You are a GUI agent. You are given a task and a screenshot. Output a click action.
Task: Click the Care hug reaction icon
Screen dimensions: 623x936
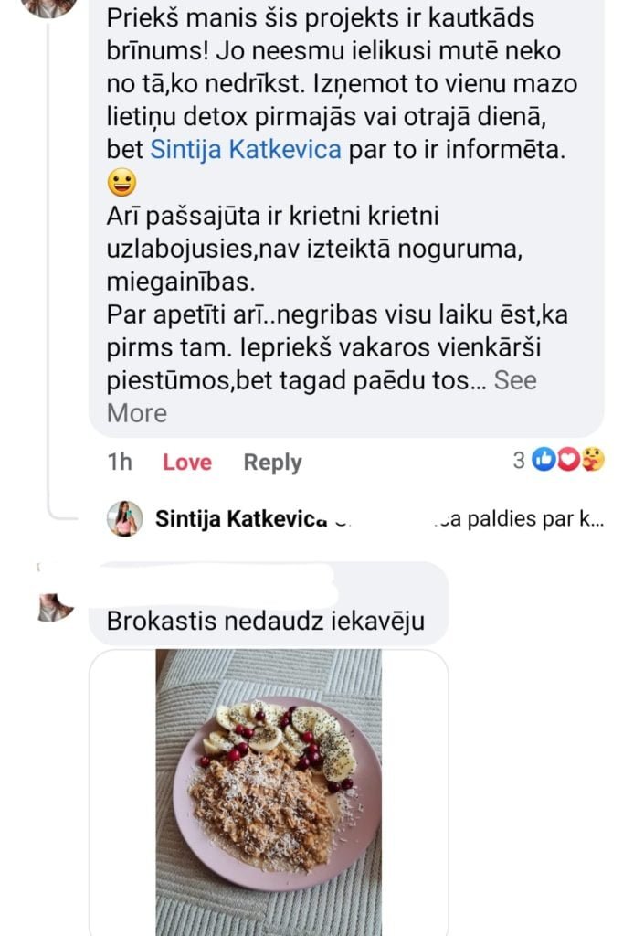(x=592, y=461)
